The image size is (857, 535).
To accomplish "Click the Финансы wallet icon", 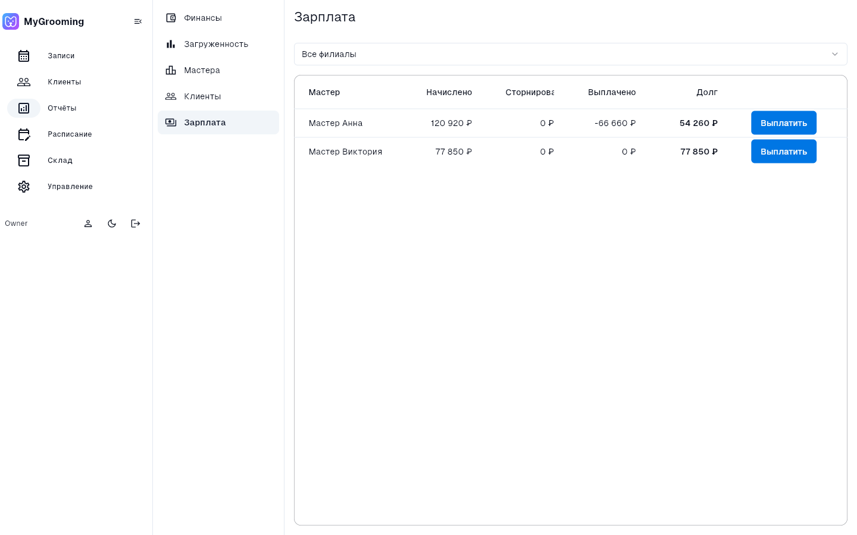I will 171,18.
